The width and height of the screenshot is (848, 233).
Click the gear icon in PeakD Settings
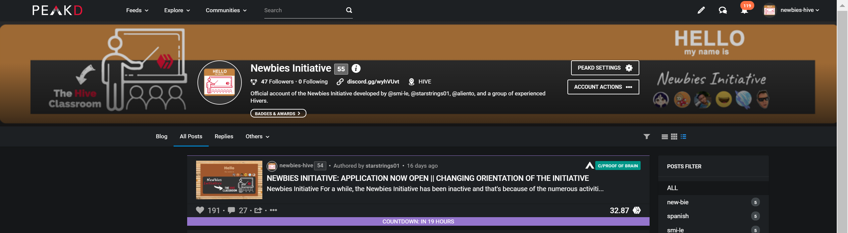coord(629,68)
